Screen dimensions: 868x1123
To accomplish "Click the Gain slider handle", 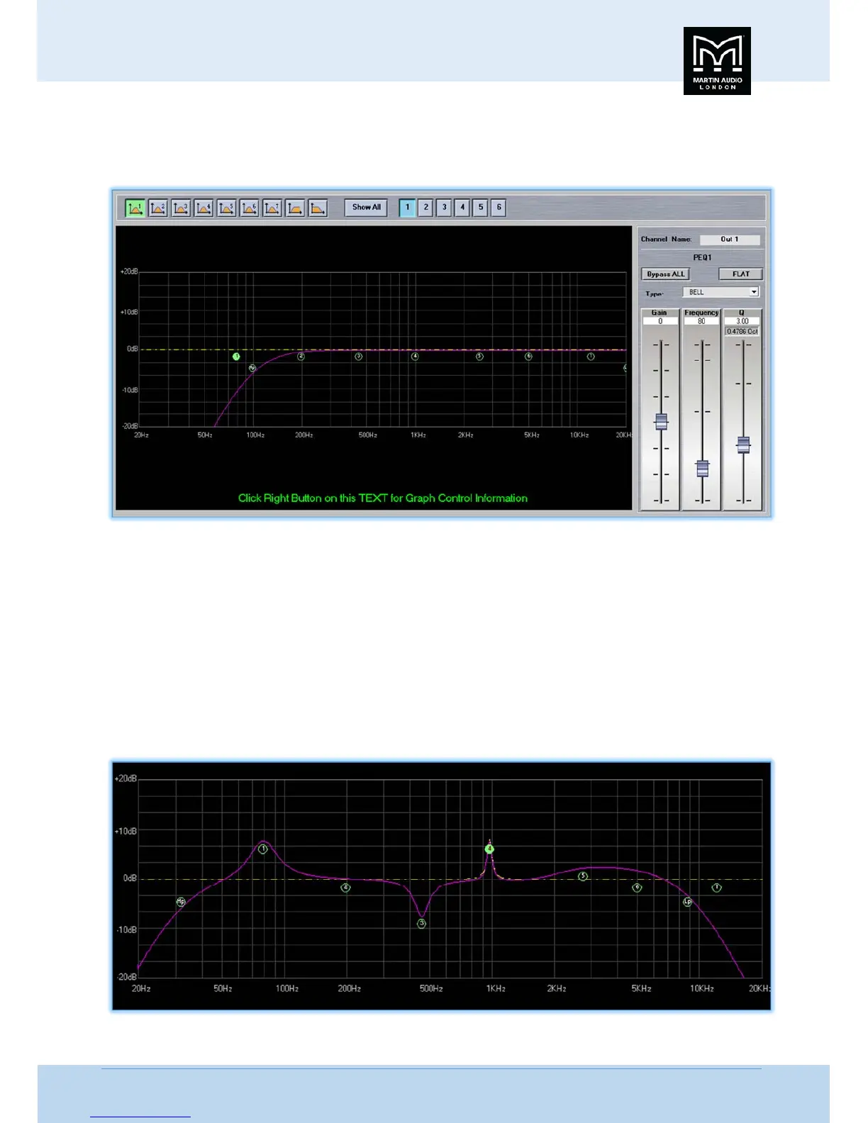I will tap(661, 422).
